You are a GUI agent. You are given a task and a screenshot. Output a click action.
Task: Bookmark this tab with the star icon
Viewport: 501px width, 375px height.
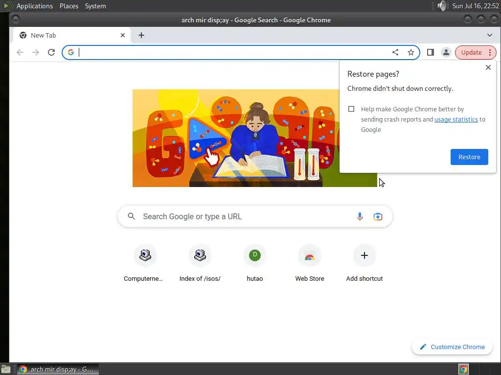pos(411,52)
